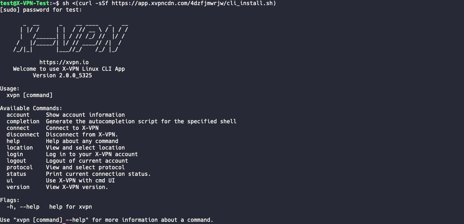Click the 'xvpn [command]' usage text

point(30,95)
